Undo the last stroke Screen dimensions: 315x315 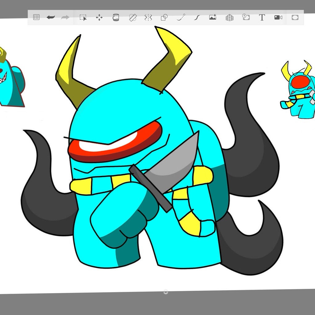pyautogui.click(x=51, y=17)
